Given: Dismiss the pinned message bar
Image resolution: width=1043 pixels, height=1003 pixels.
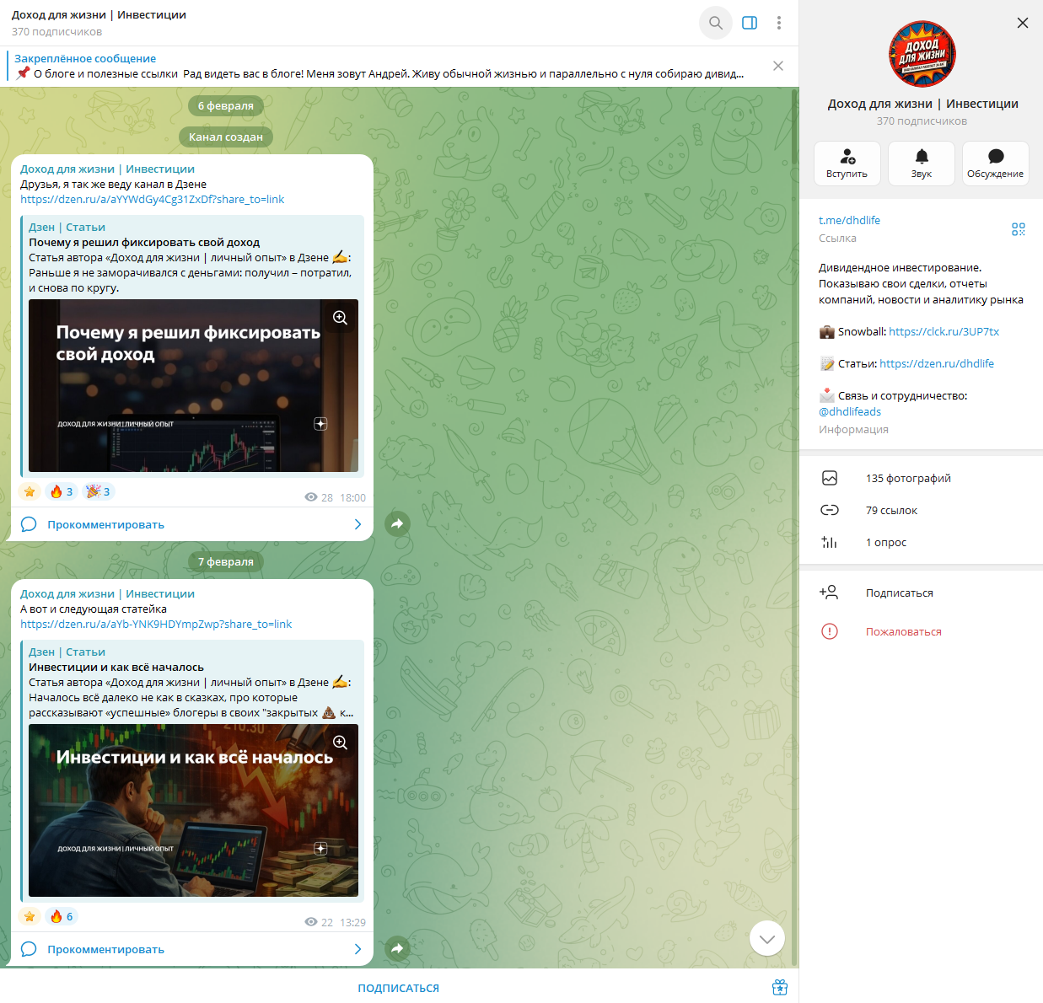Looking at the screenshot, I should coord(778,66).
